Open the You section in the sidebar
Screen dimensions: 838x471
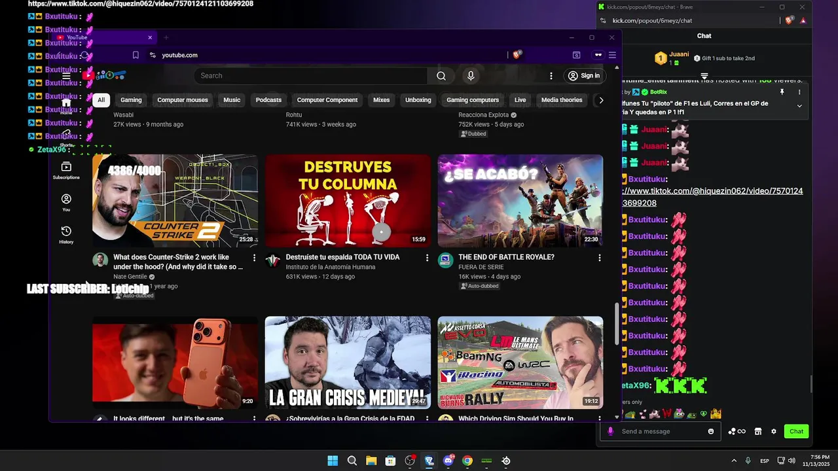(66, 202)
